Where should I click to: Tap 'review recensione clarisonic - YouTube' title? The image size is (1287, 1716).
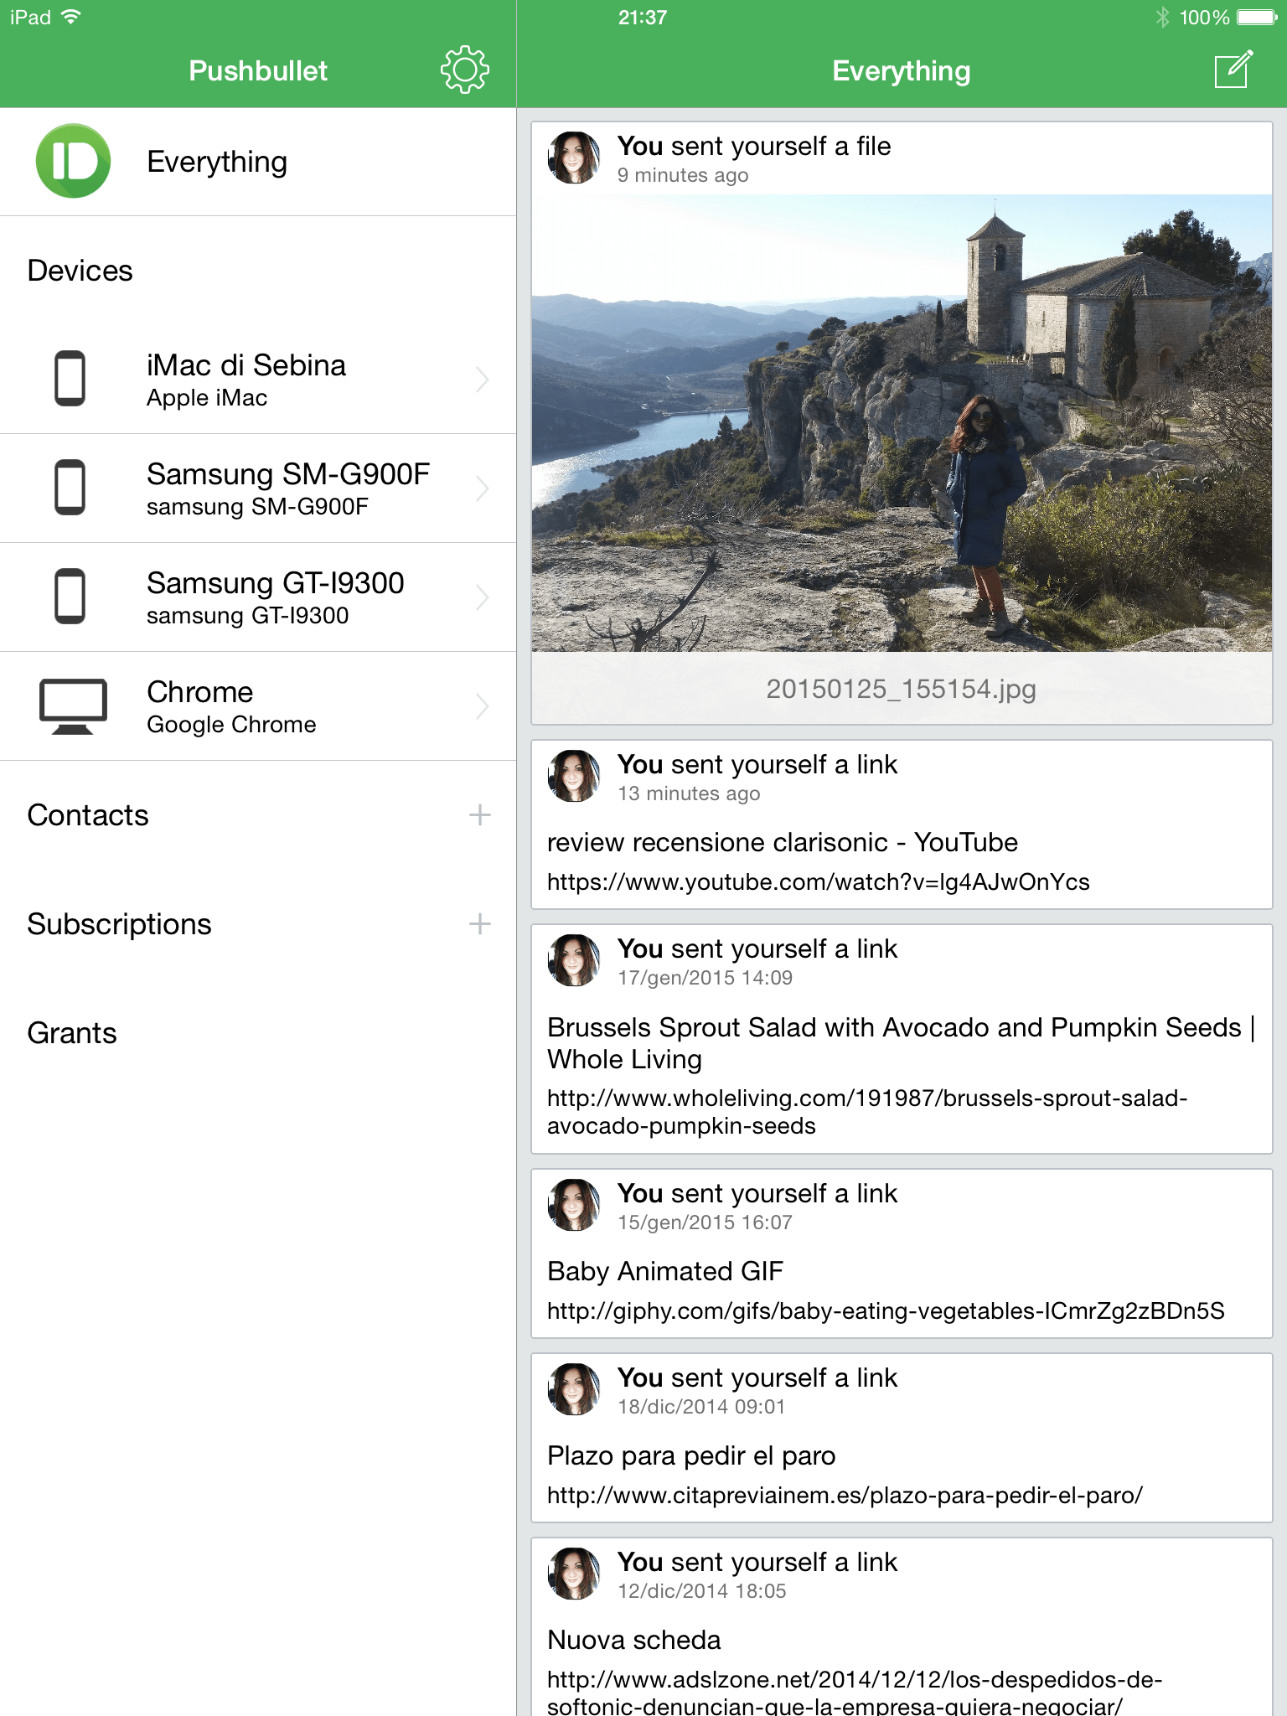[783, 842]
